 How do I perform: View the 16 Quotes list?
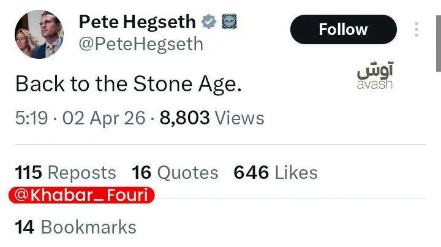175,173
